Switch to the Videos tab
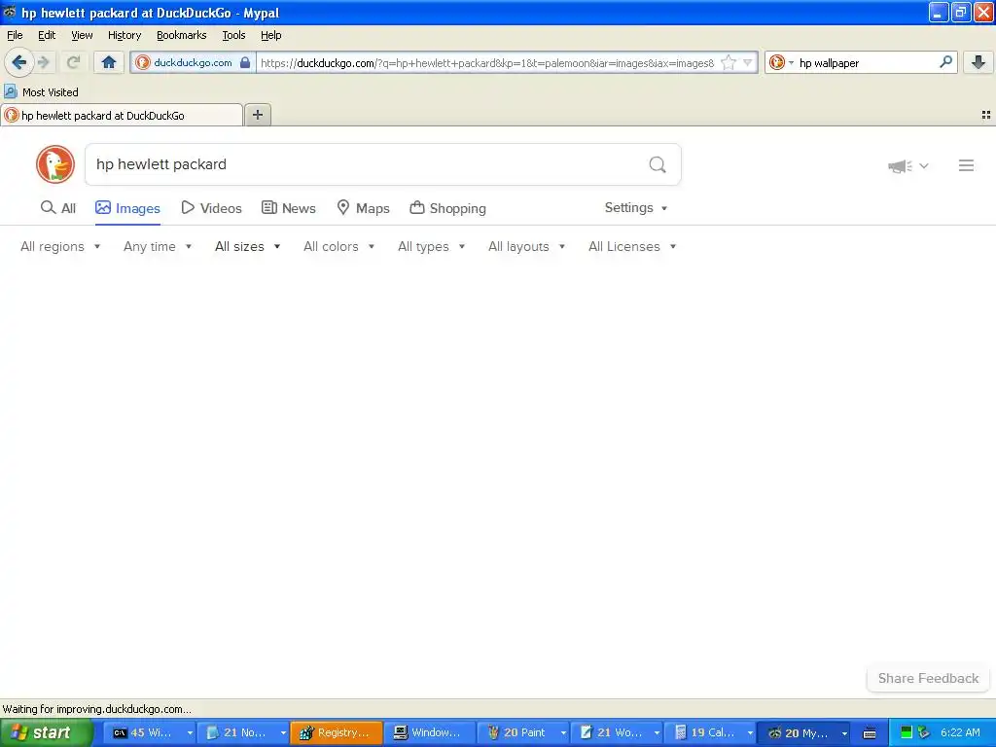 point(211,208)
